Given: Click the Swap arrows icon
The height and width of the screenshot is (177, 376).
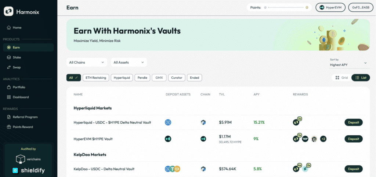Looking at the screenshot, I should click(x=9, y=67).
